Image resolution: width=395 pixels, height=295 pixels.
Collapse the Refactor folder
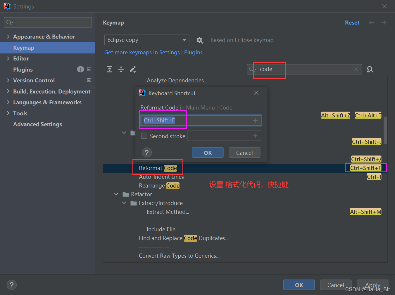click(x=116, y=194)
